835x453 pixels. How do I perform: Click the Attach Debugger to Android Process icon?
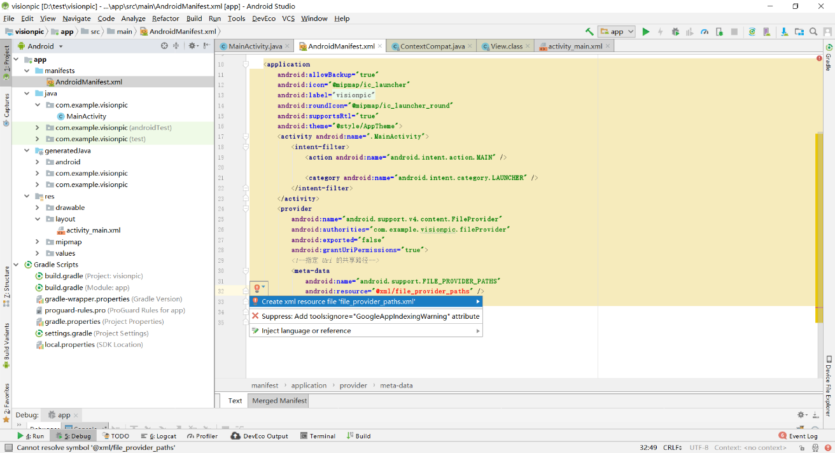point(719,32)
